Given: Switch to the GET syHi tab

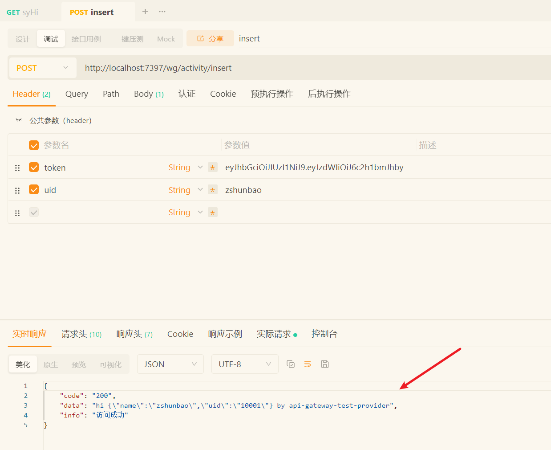Looking at the screenshot, I should pos(23,12).
